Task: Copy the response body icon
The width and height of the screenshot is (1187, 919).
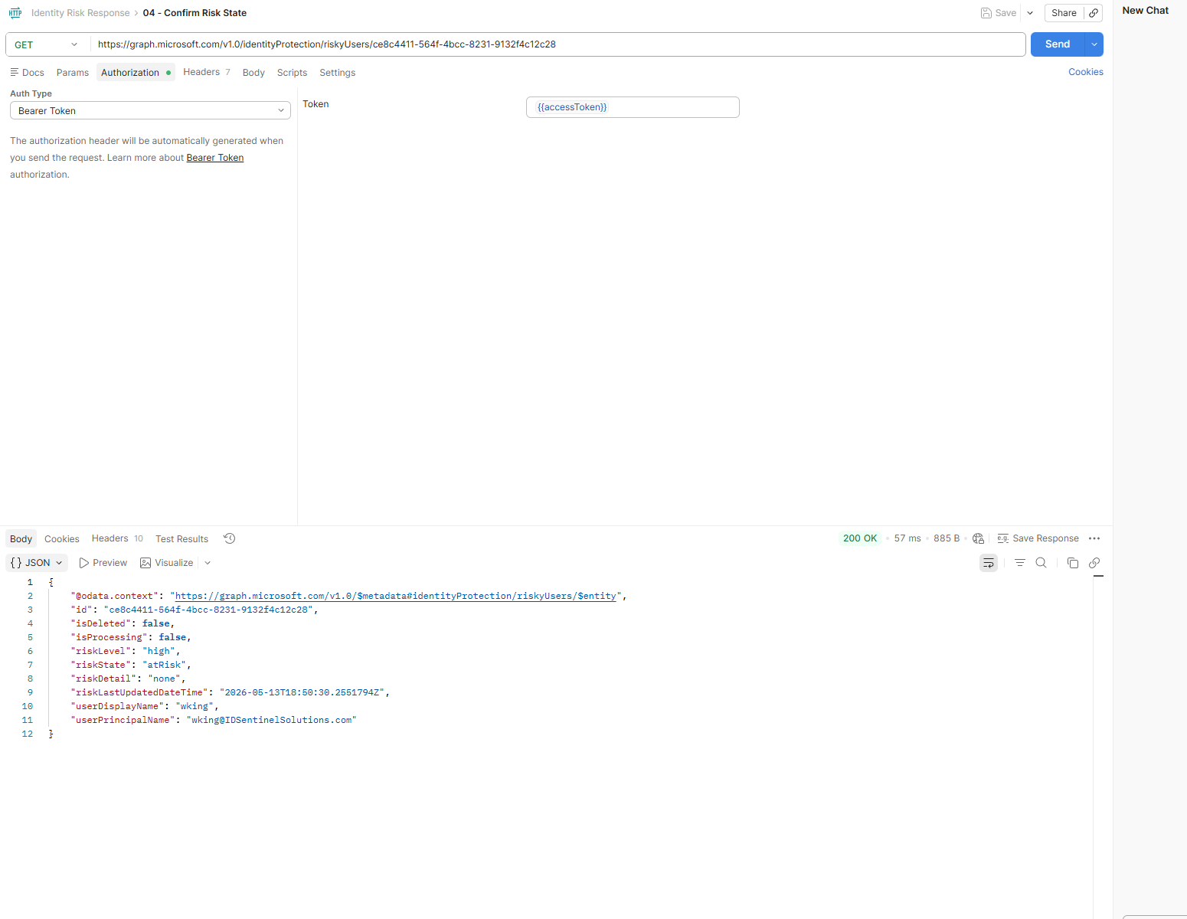Action: (x=1073, y=563)
